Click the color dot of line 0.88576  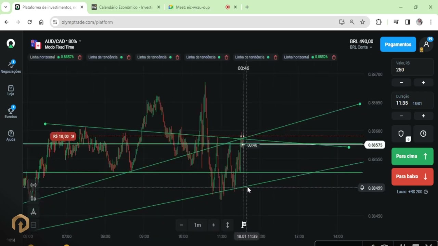pos(59,57)
